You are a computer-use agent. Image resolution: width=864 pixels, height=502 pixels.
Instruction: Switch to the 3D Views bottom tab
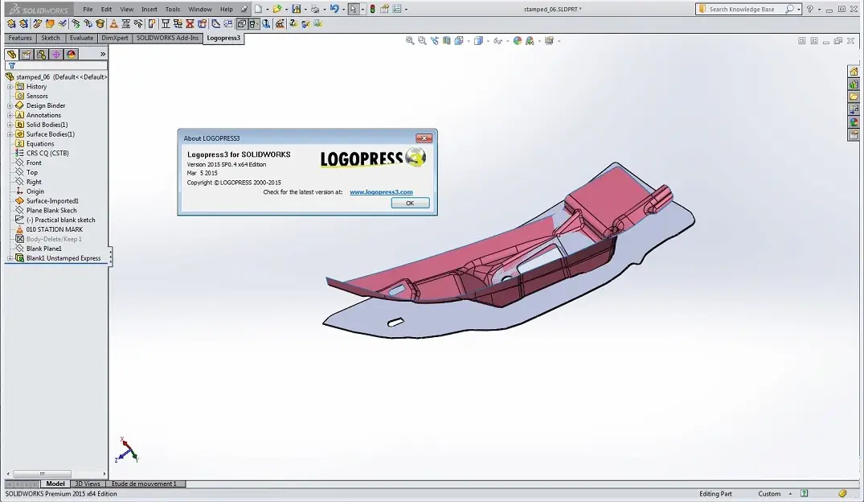tap(87, 483)
